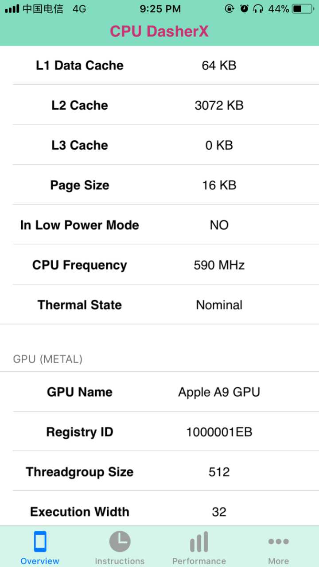Viewport: 319px width, 567px height.
Task: Switch to the Performance tab
Action: point(199,547)
